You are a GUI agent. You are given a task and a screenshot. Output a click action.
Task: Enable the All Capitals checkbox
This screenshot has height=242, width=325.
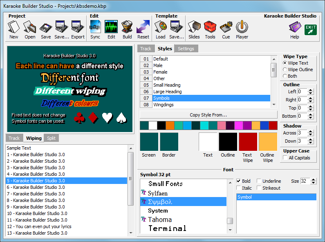[285, 158]
